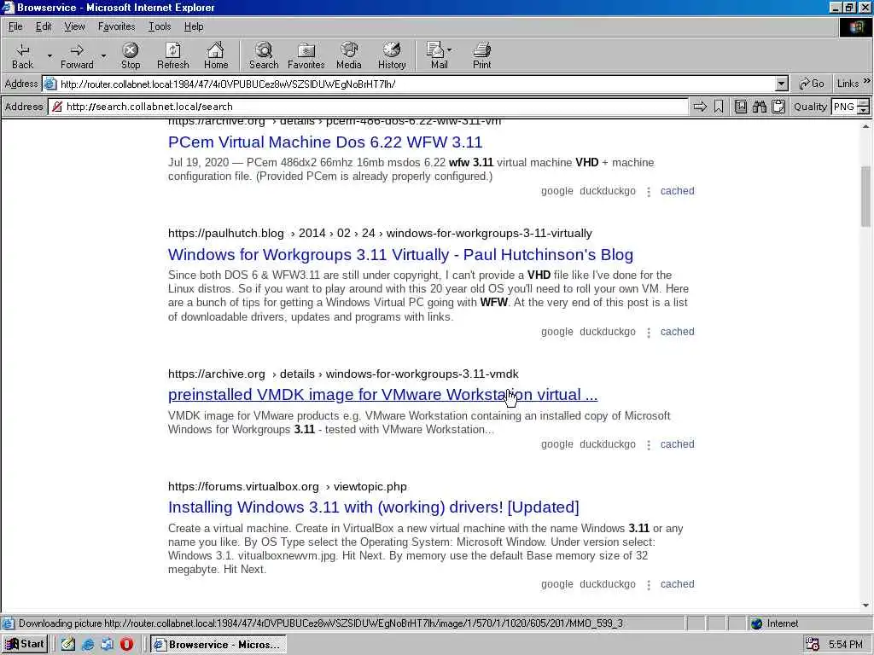Expand the Mail button dropdown arrow
The width and height of the screenshot is (874, 655).
click(450, 49)
